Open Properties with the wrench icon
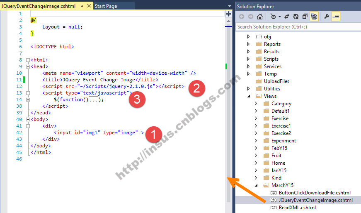 click(x=327, y=17)
